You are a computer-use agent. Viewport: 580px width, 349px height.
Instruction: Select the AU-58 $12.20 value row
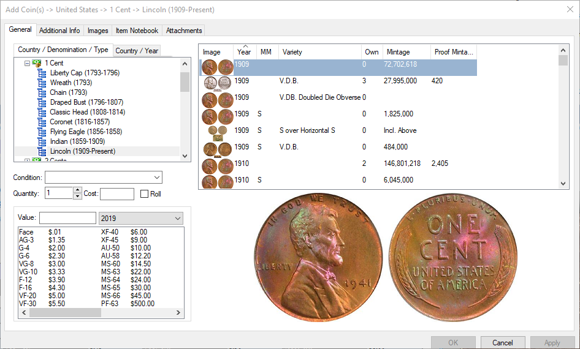point(126,256)
